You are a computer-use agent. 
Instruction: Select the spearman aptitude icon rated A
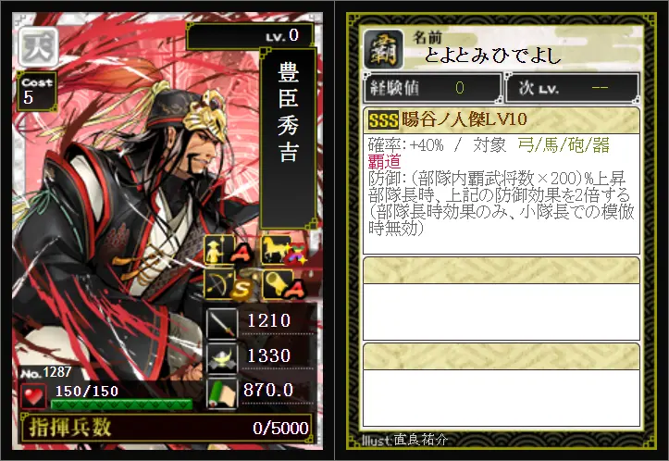tap(228, 250)
